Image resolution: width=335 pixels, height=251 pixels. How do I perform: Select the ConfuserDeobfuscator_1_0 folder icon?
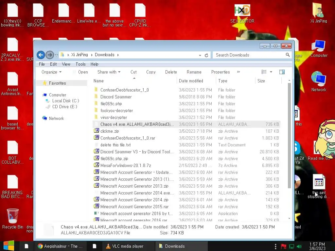(x=96, y=90)
